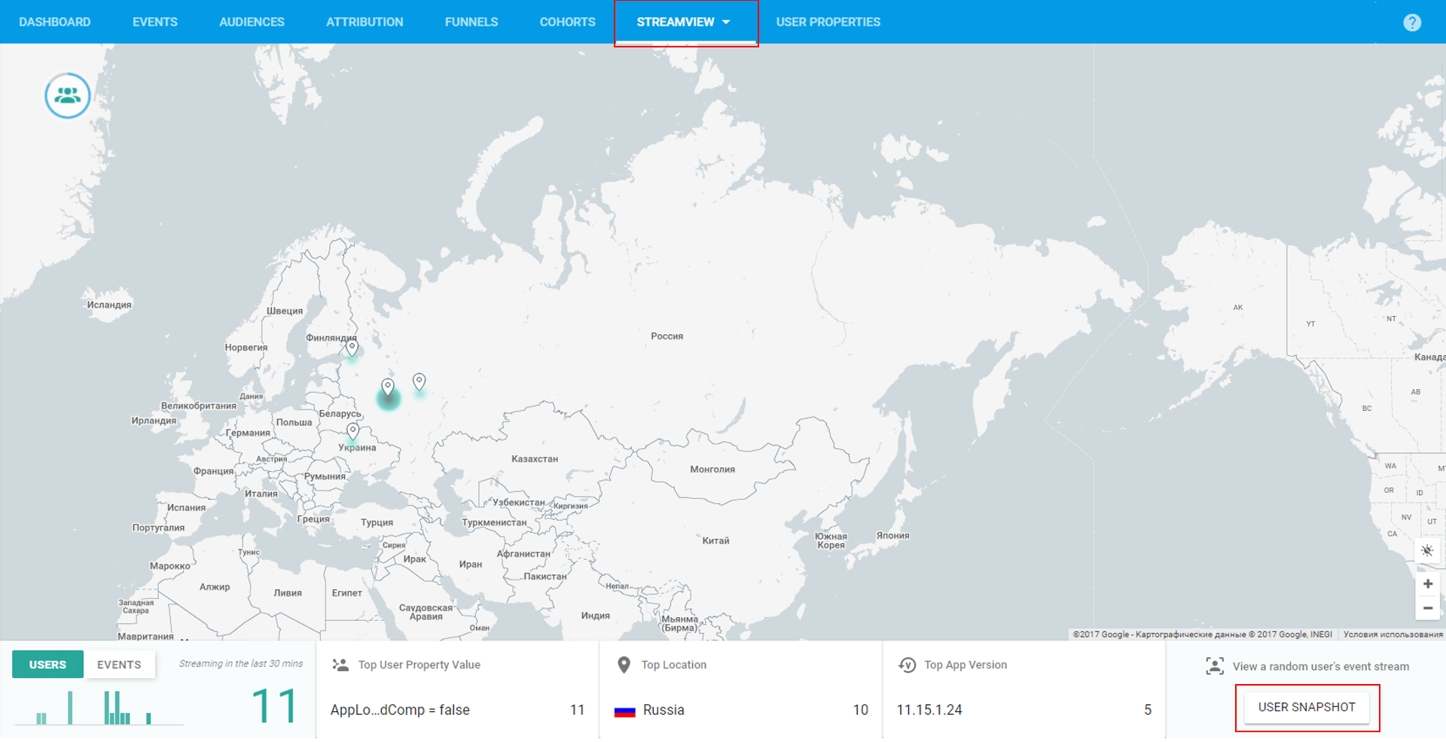
Task: Open the DASHBOARD tab
Action: [54, 22]
